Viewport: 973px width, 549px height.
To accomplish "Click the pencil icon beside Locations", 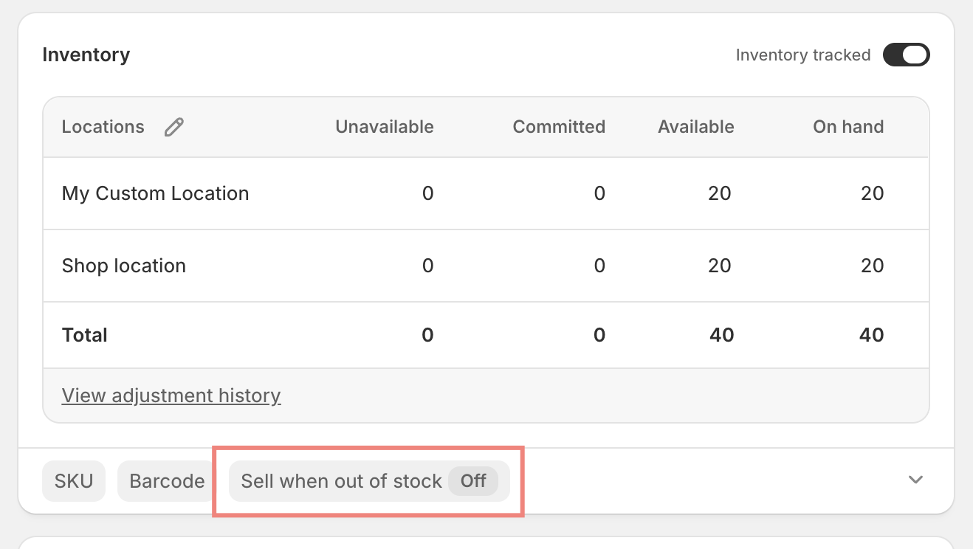I will pyautogui.click(x=173, y=127).
